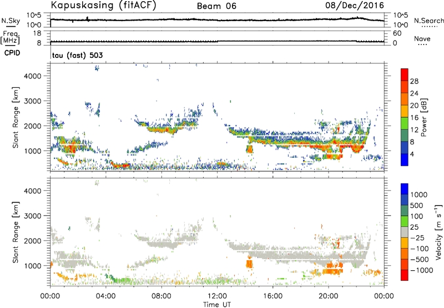Click the 'Power [dB]' colorbar label
This screenshot has height=308, width=444.
[423, 117]
